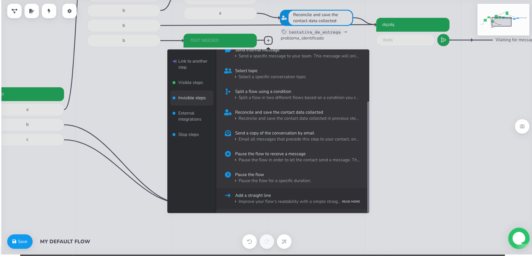
Task: Click the flow minimap thumbnail
Action: click(x=503, y=20)
